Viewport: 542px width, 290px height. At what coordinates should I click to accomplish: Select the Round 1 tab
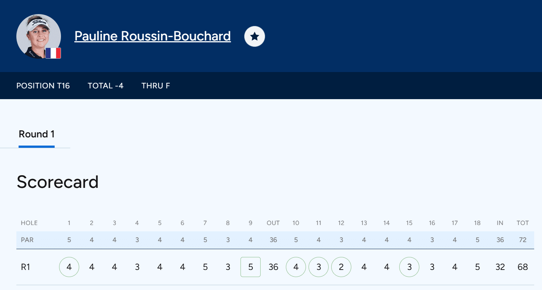tap(36, 134)
